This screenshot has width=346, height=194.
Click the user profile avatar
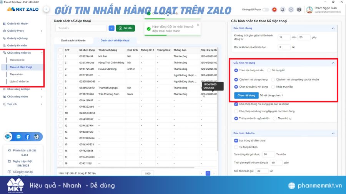point(309,10)
